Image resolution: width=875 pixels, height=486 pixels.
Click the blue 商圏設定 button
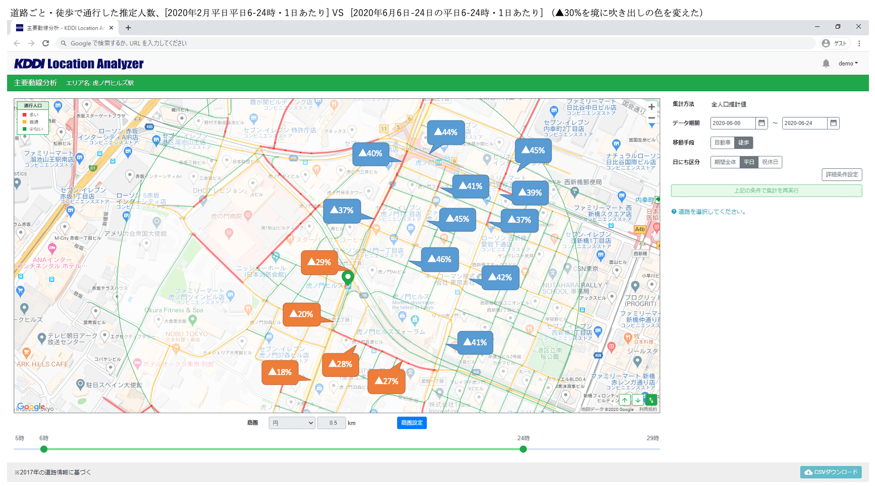(412, 423)
